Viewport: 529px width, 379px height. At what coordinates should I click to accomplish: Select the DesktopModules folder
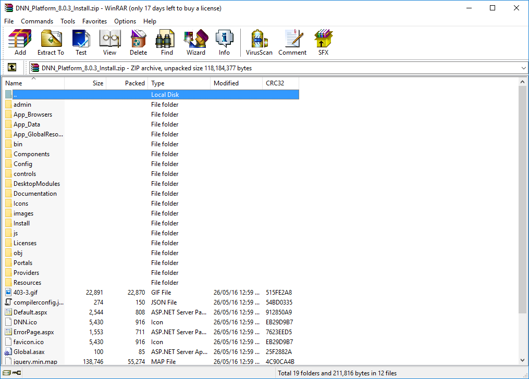(x=36, y=184)
